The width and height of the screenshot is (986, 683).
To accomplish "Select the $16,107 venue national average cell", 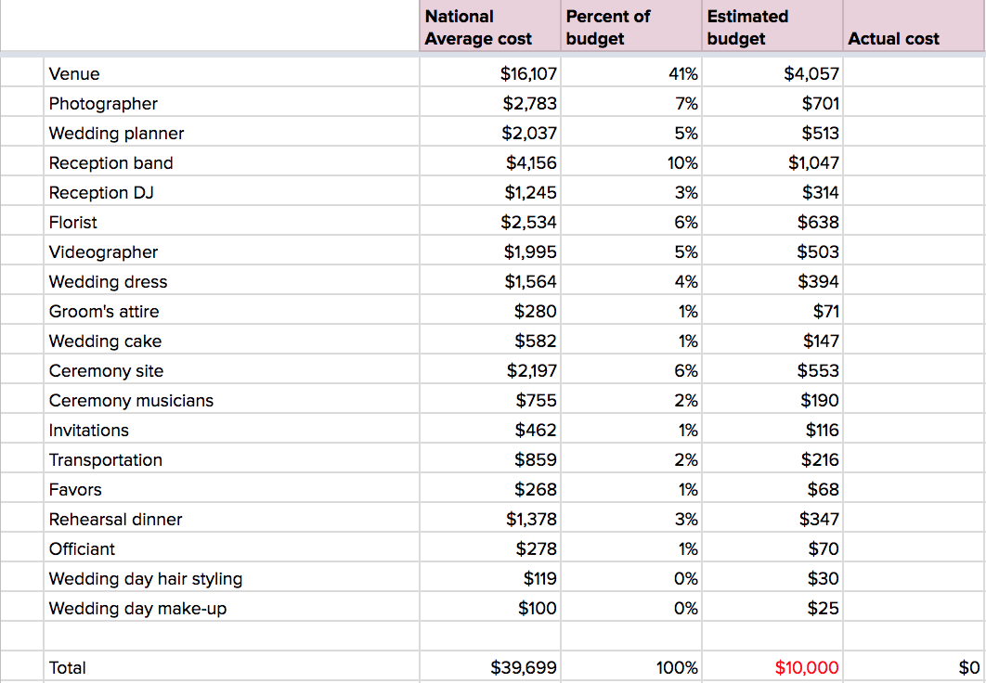I will point(490,74).
